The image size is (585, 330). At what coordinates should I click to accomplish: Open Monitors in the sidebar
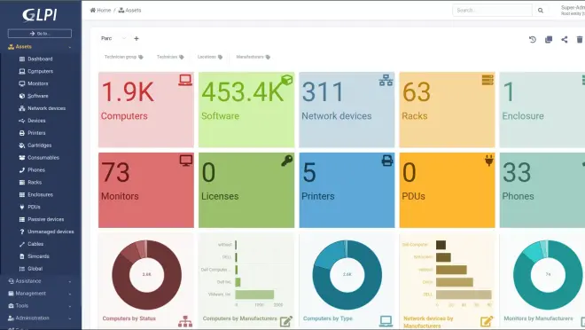pos(34,83)
